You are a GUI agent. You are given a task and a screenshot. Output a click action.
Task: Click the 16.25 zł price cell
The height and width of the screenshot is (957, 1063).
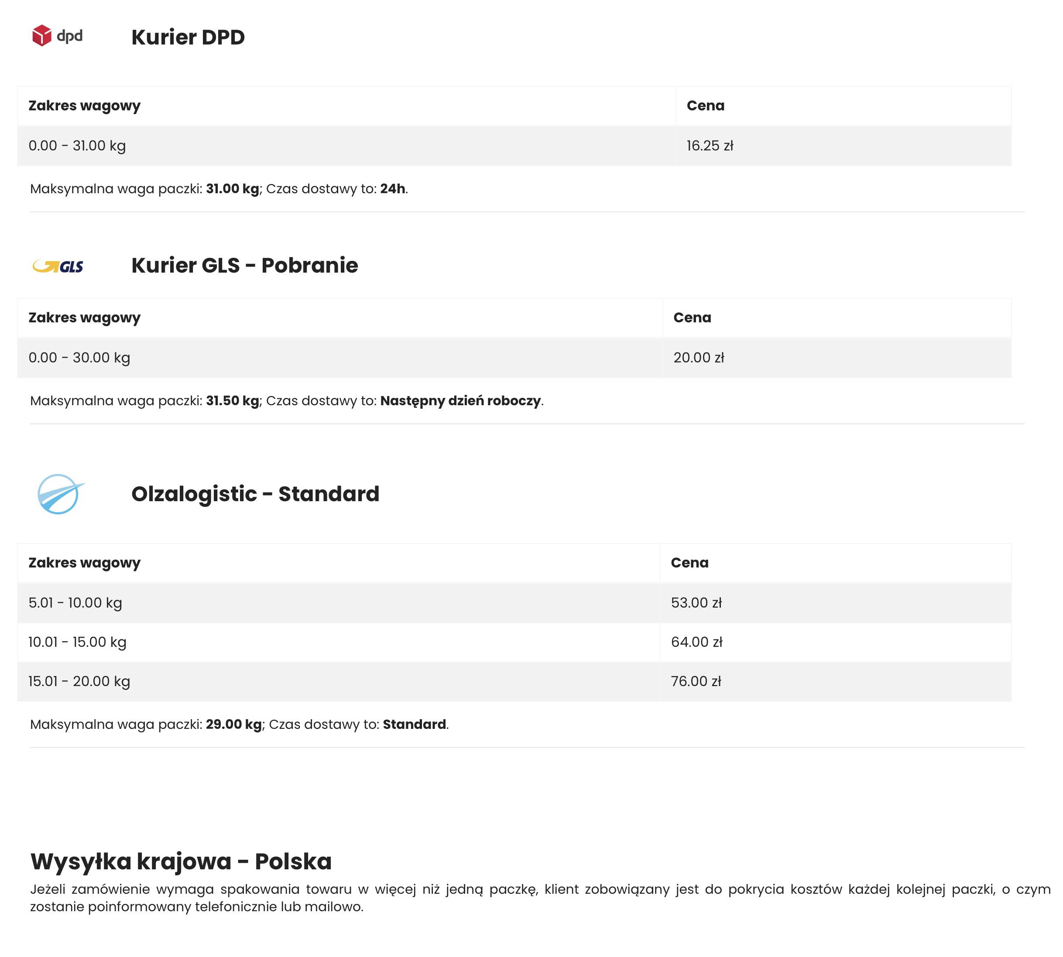(843, 146)
